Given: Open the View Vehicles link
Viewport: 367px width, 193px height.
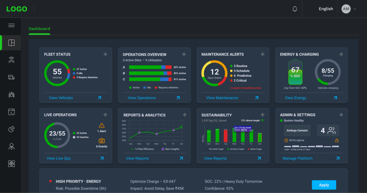Looking at the screenshot, I should [x=61, y=98].
